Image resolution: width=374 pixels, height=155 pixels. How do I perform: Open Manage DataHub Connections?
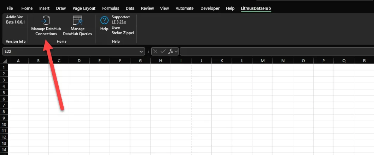coord(46,26)
